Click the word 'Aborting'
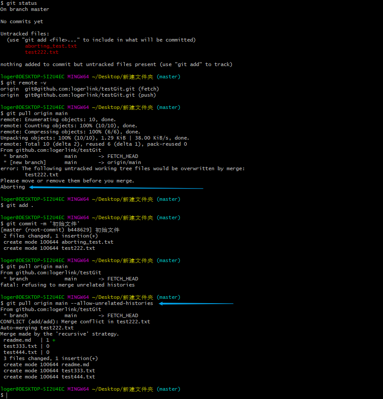 pos(13,187)
